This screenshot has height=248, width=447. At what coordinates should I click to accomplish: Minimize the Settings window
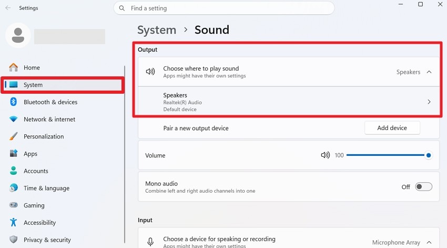click(x=401, y=4)
